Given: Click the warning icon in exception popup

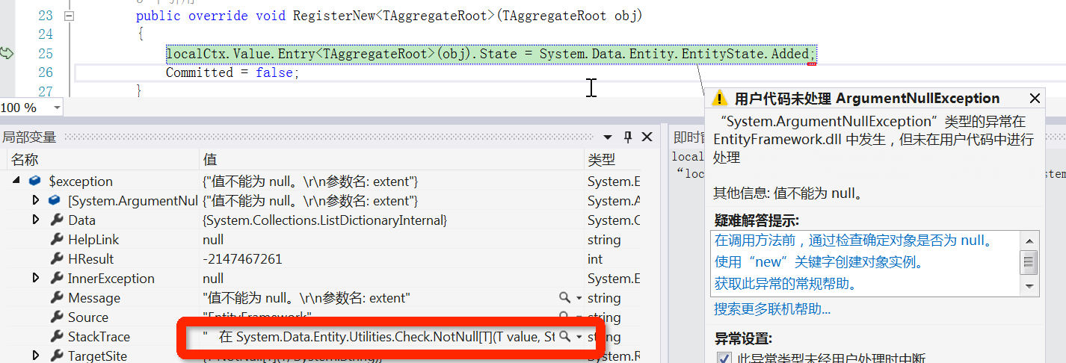Looking at the screenshot, I should (719, 99).
